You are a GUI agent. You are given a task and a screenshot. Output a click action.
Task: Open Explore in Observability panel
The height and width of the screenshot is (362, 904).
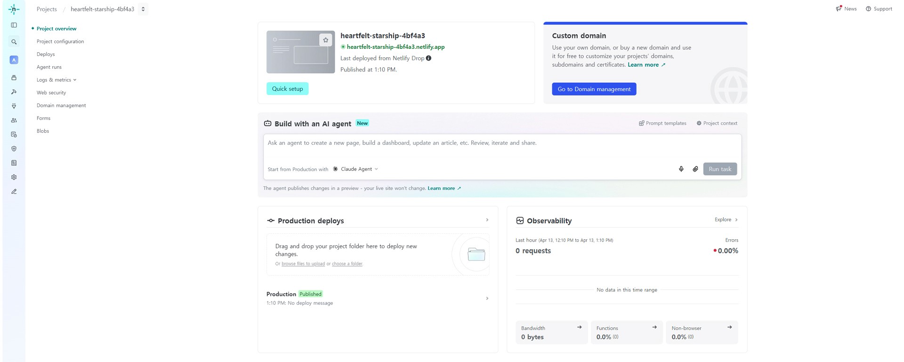pyautogui.click(x=726, y=220)
